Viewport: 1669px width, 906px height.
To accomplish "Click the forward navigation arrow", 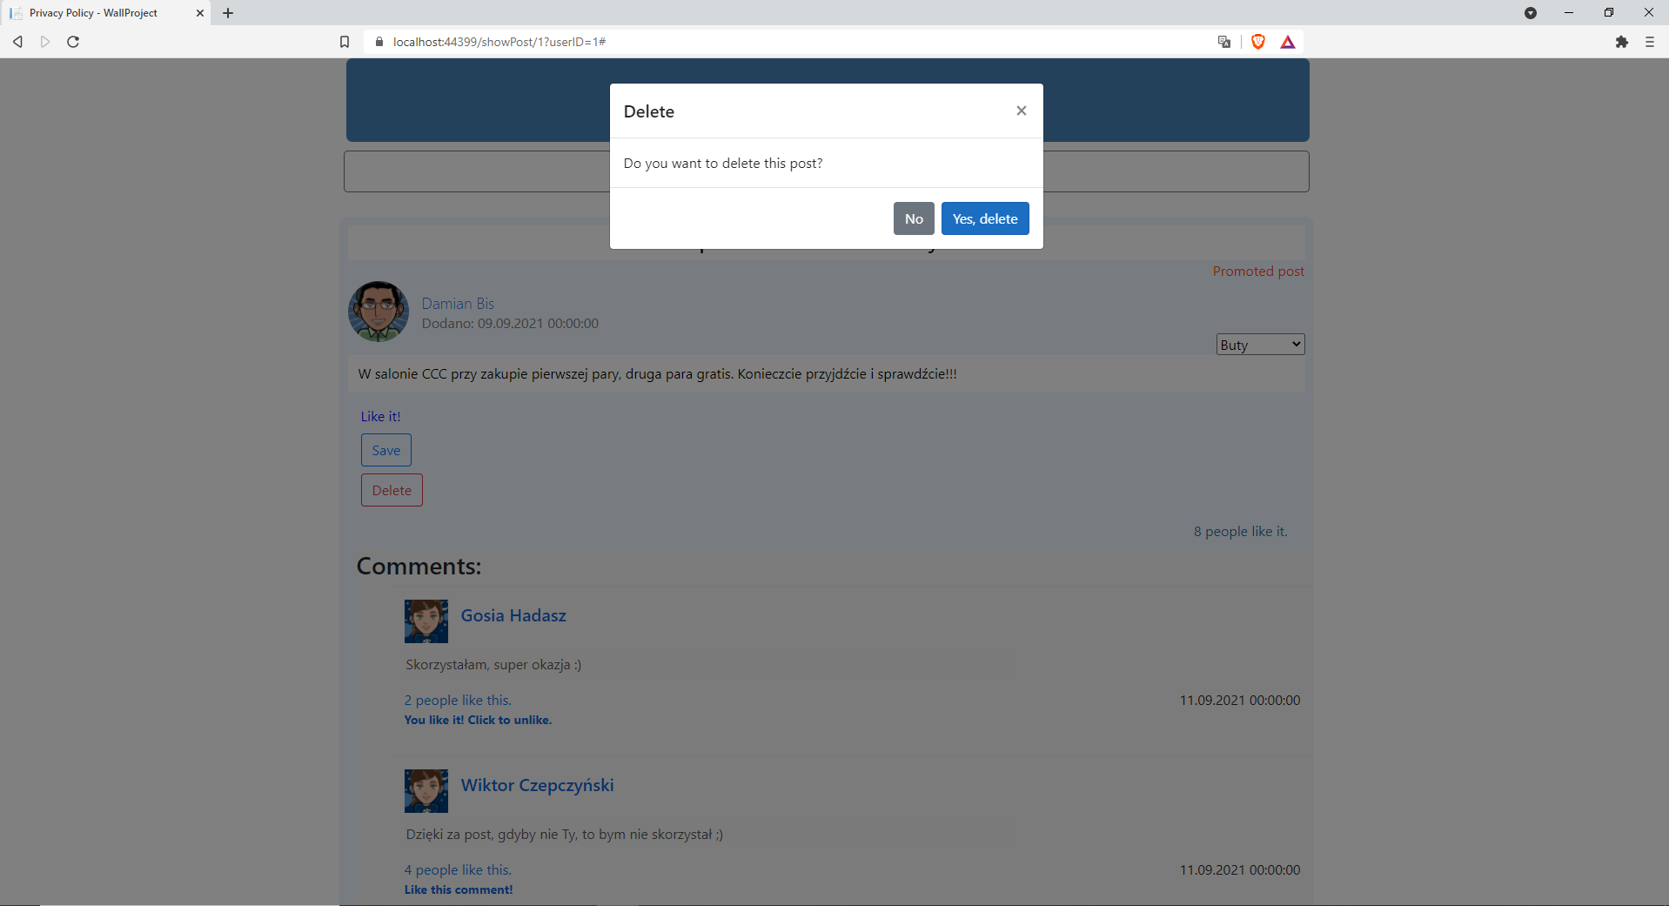I will pyautogui.click(x=44, y=41).
